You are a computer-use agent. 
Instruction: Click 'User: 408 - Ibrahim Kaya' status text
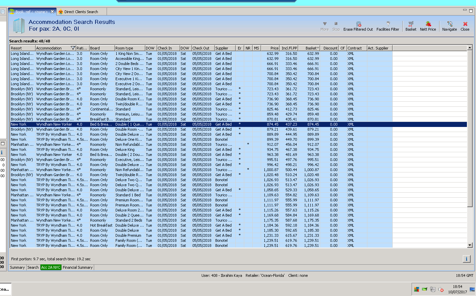222,275
